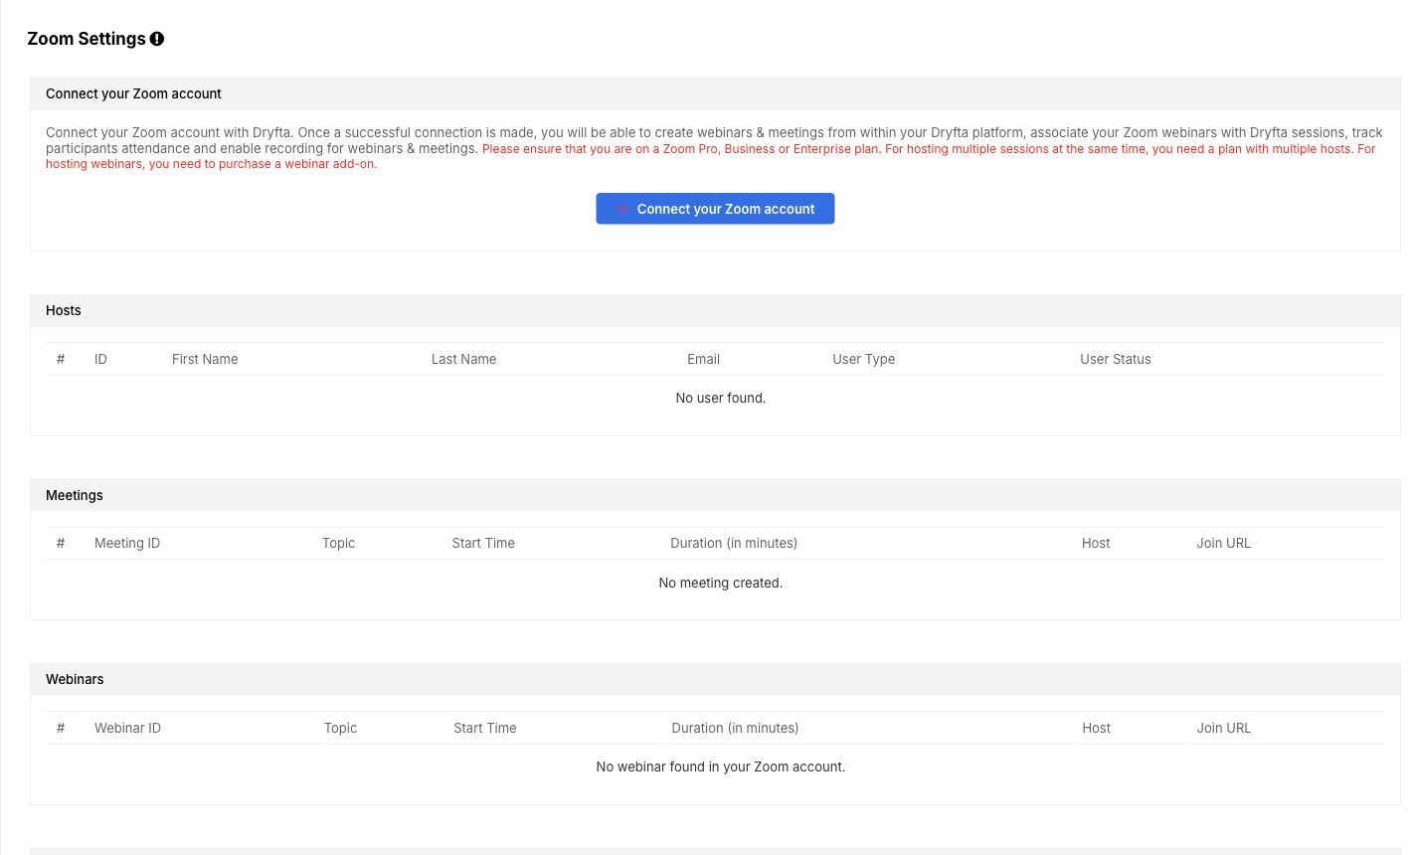Click the Meetings section header

[x=715, y=495]
